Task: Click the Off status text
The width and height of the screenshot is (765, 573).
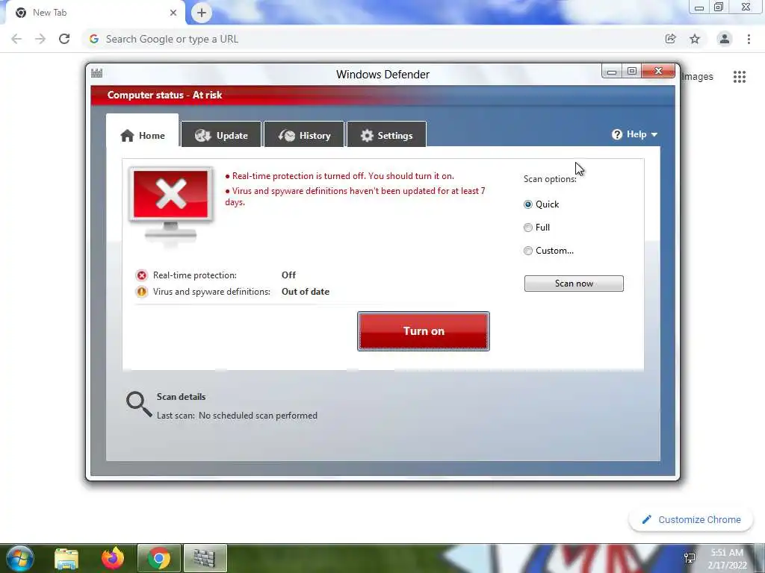Action: coord(288,275)
